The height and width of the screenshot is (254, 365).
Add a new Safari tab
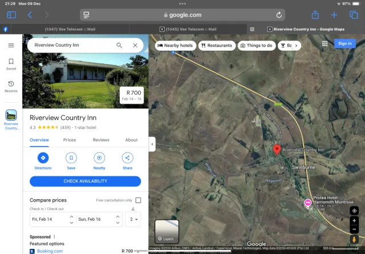click(x=334, y=15)
